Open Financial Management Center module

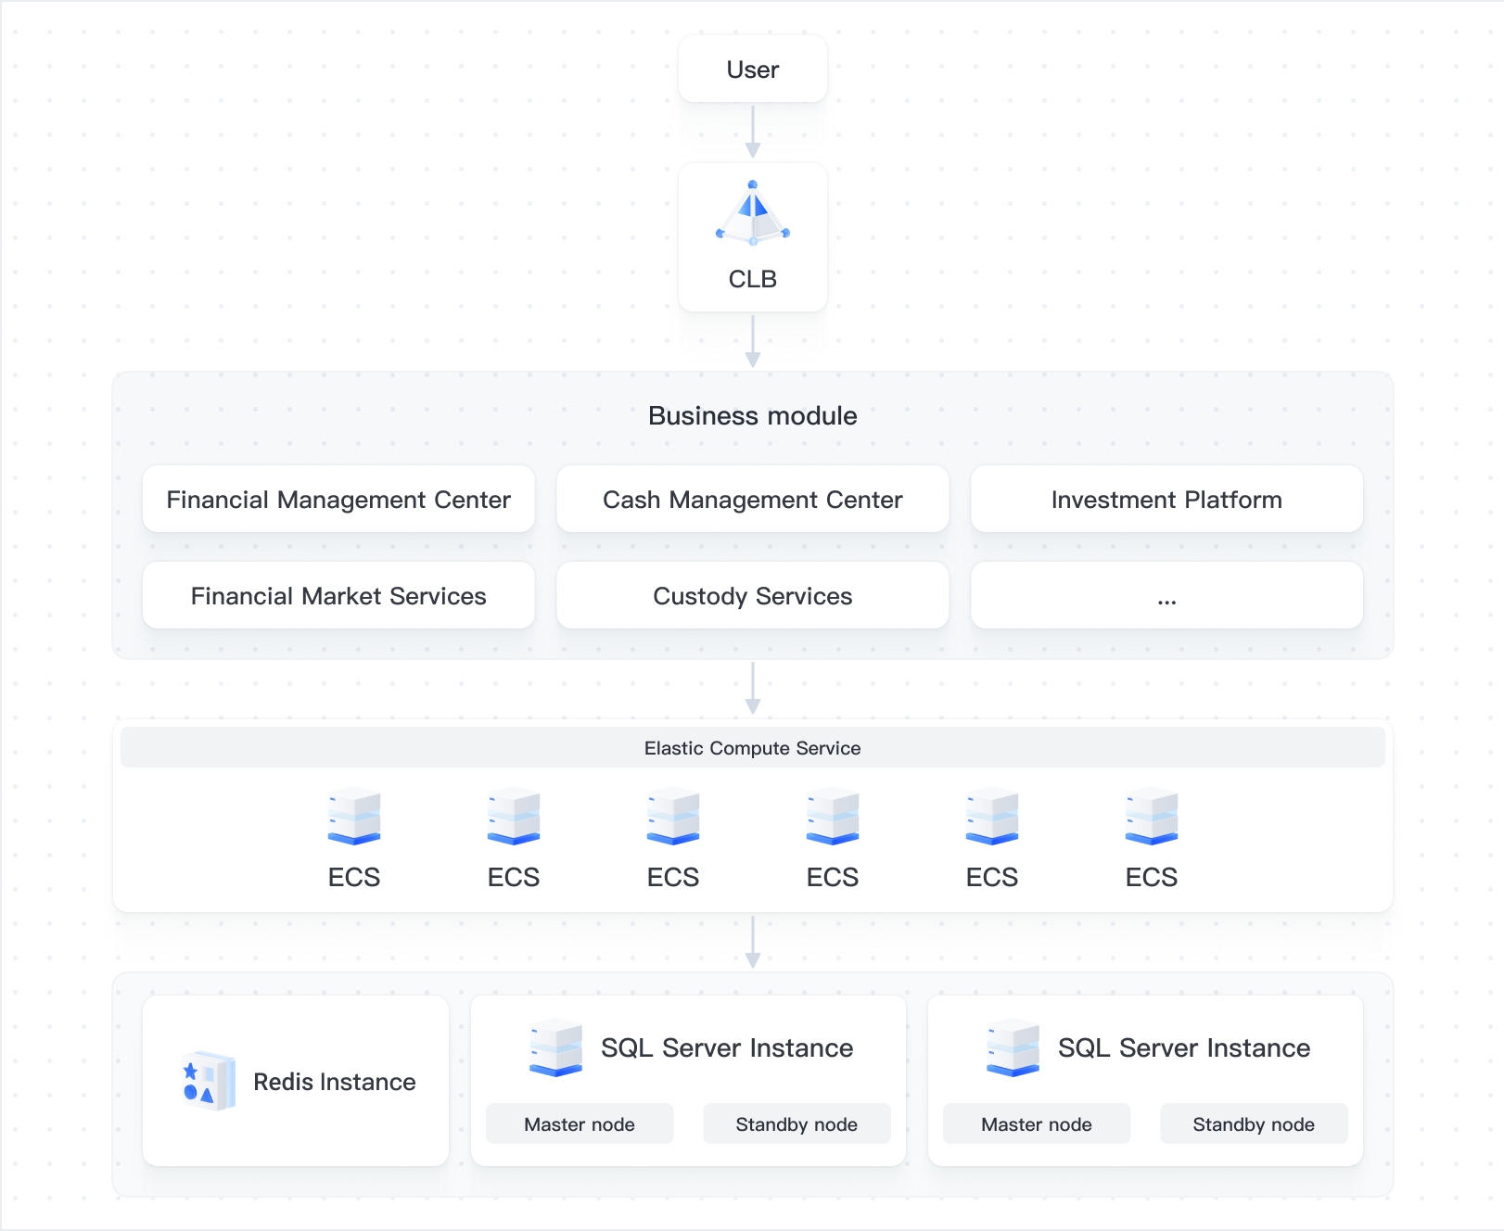pyautogui.click(x=338, y=500)
